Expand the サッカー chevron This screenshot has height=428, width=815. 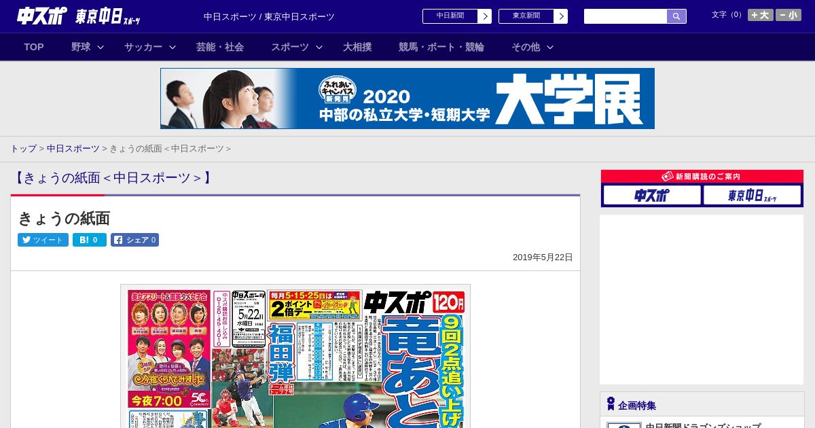[x=173, y=47]
